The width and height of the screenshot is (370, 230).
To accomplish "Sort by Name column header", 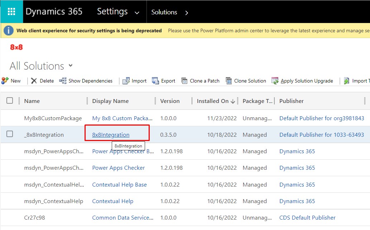I will pos(32,101).
